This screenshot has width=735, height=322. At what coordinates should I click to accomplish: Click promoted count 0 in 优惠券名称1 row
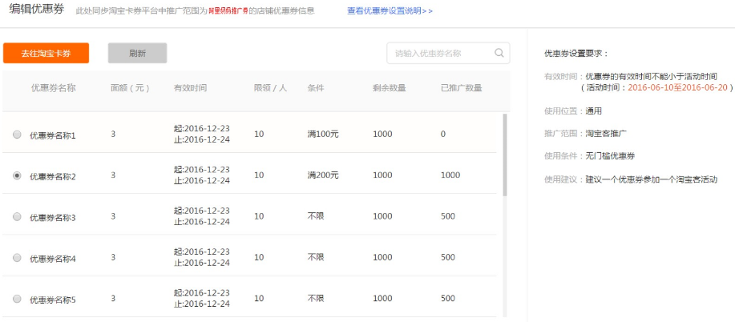(443, 134)
